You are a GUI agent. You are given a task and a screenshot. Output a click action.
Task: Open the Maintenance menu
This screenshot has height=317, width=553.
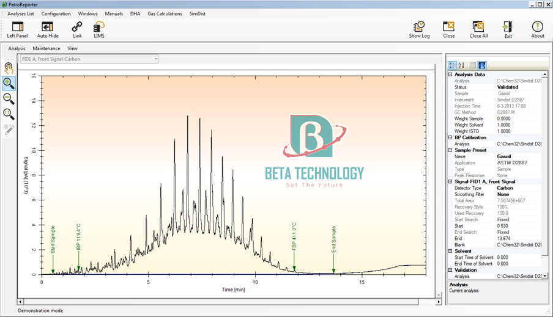tap(46, 48)
